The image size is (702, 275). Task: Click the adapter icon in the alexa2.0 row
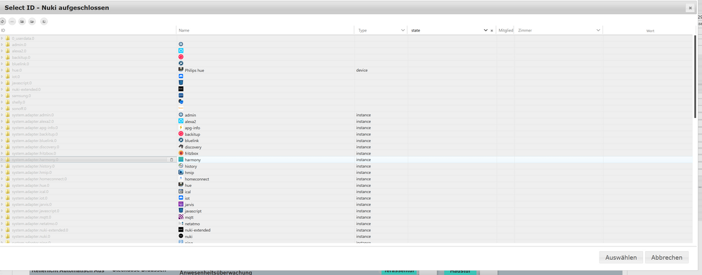[181, 51]
